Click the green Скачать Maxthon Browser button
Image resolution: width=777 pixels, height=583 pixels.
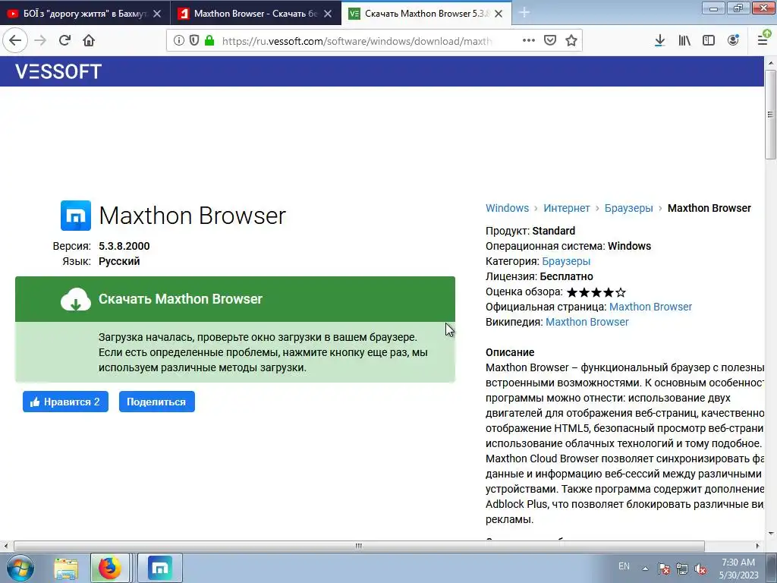[235, 299]
